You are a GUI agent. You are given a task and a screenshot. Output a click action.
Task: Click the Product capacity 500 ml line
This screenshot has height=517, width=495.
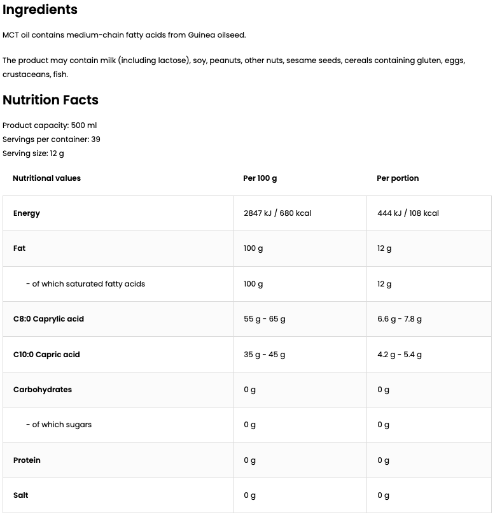click(50, 125)
